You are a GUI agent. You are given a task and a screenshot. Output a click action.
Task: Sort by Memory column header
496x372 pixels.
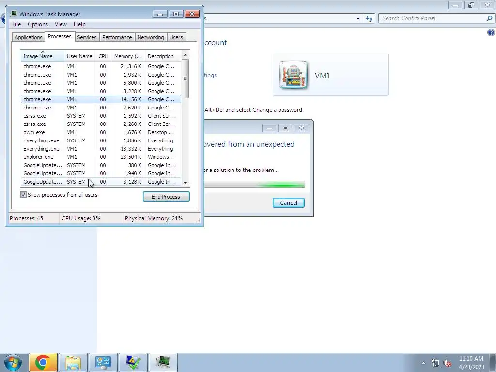pos(128,56)
